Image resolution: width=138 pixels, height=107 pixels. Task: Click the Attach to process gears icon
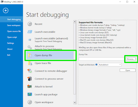30,47
